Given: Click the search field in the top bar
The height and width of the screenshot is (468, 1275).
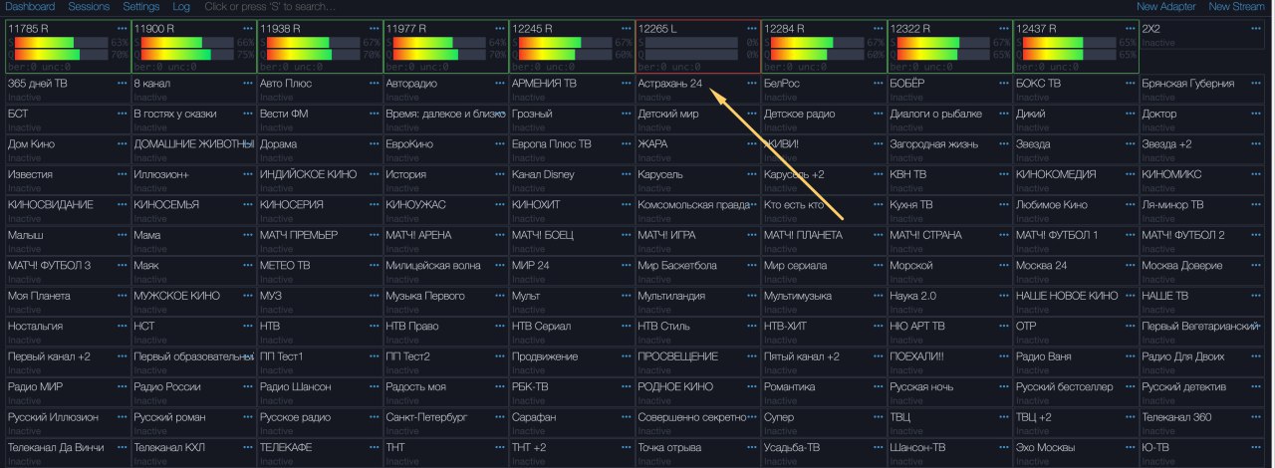Looking at the screenshot, I should [x=269, y=6].
